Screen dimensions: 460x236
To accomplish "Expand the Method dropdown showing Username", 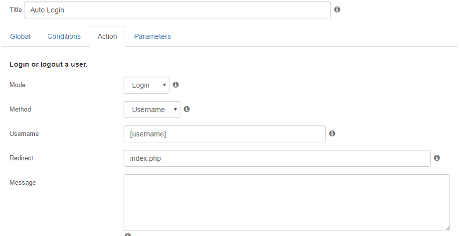I will coord(152,110).
